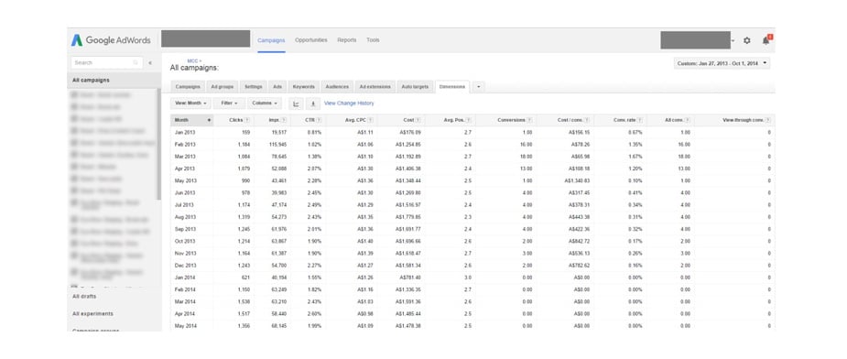The height and width of the screenshot is (359, 847).
Task: Open the Filter dropdown
Action: [x=229, y=103]
